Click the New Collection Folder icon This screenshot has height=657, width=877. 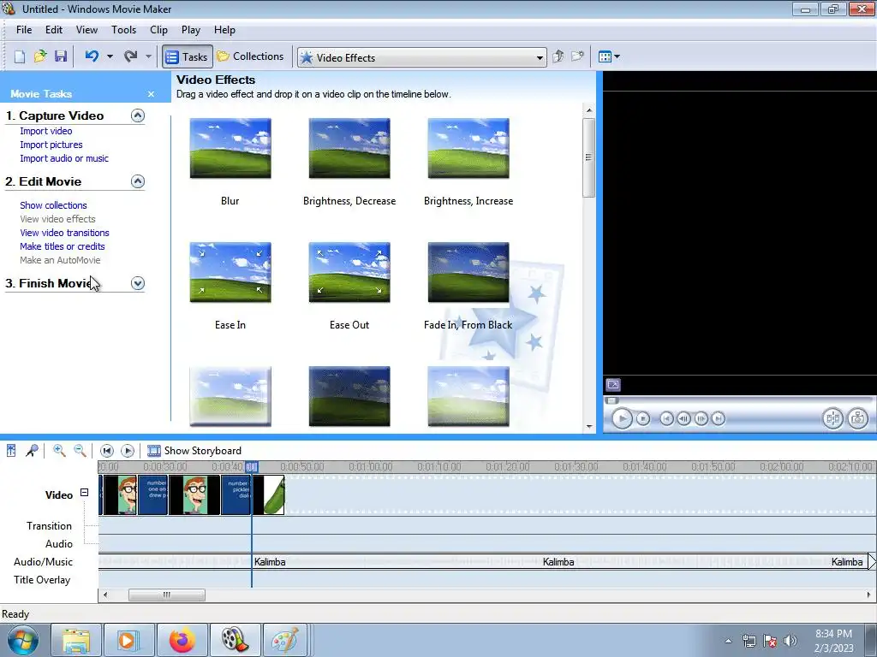point(577,56)
